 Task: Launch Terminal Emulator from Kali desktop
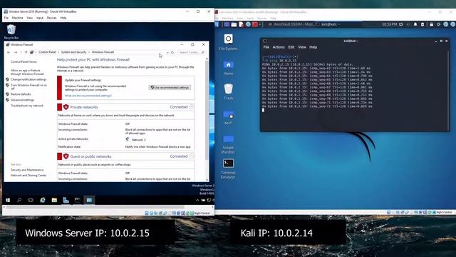[x=228, y=169]
